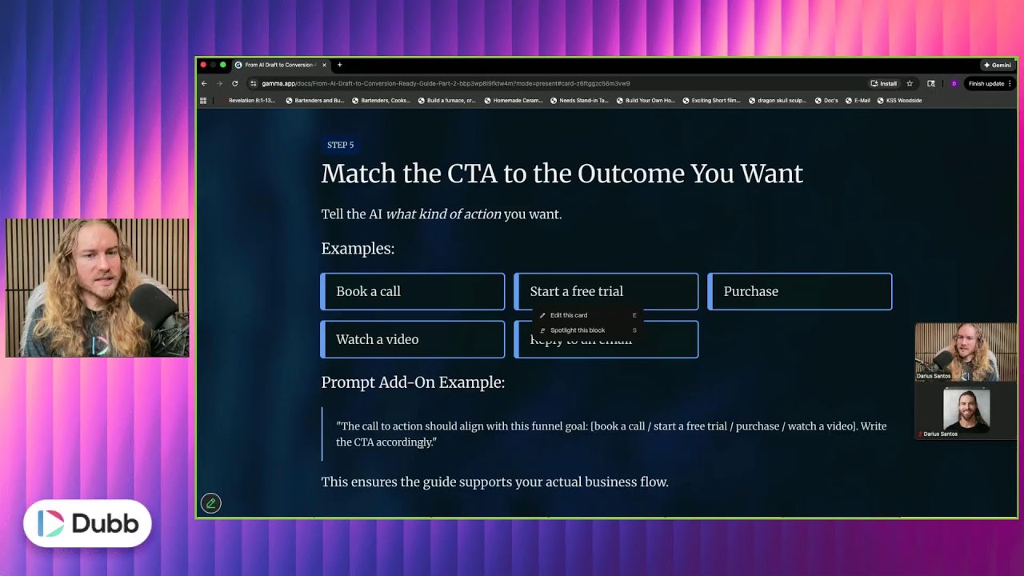The height and width of the screenshot is (576, 1024).
Task: Click the pencil icon next to Edit this card
Action: pos(543,315)
